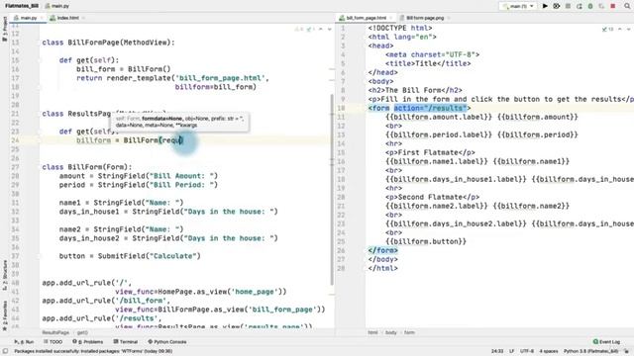
Task: Switch to the main.py editor tab
Action: coord(29,18)
